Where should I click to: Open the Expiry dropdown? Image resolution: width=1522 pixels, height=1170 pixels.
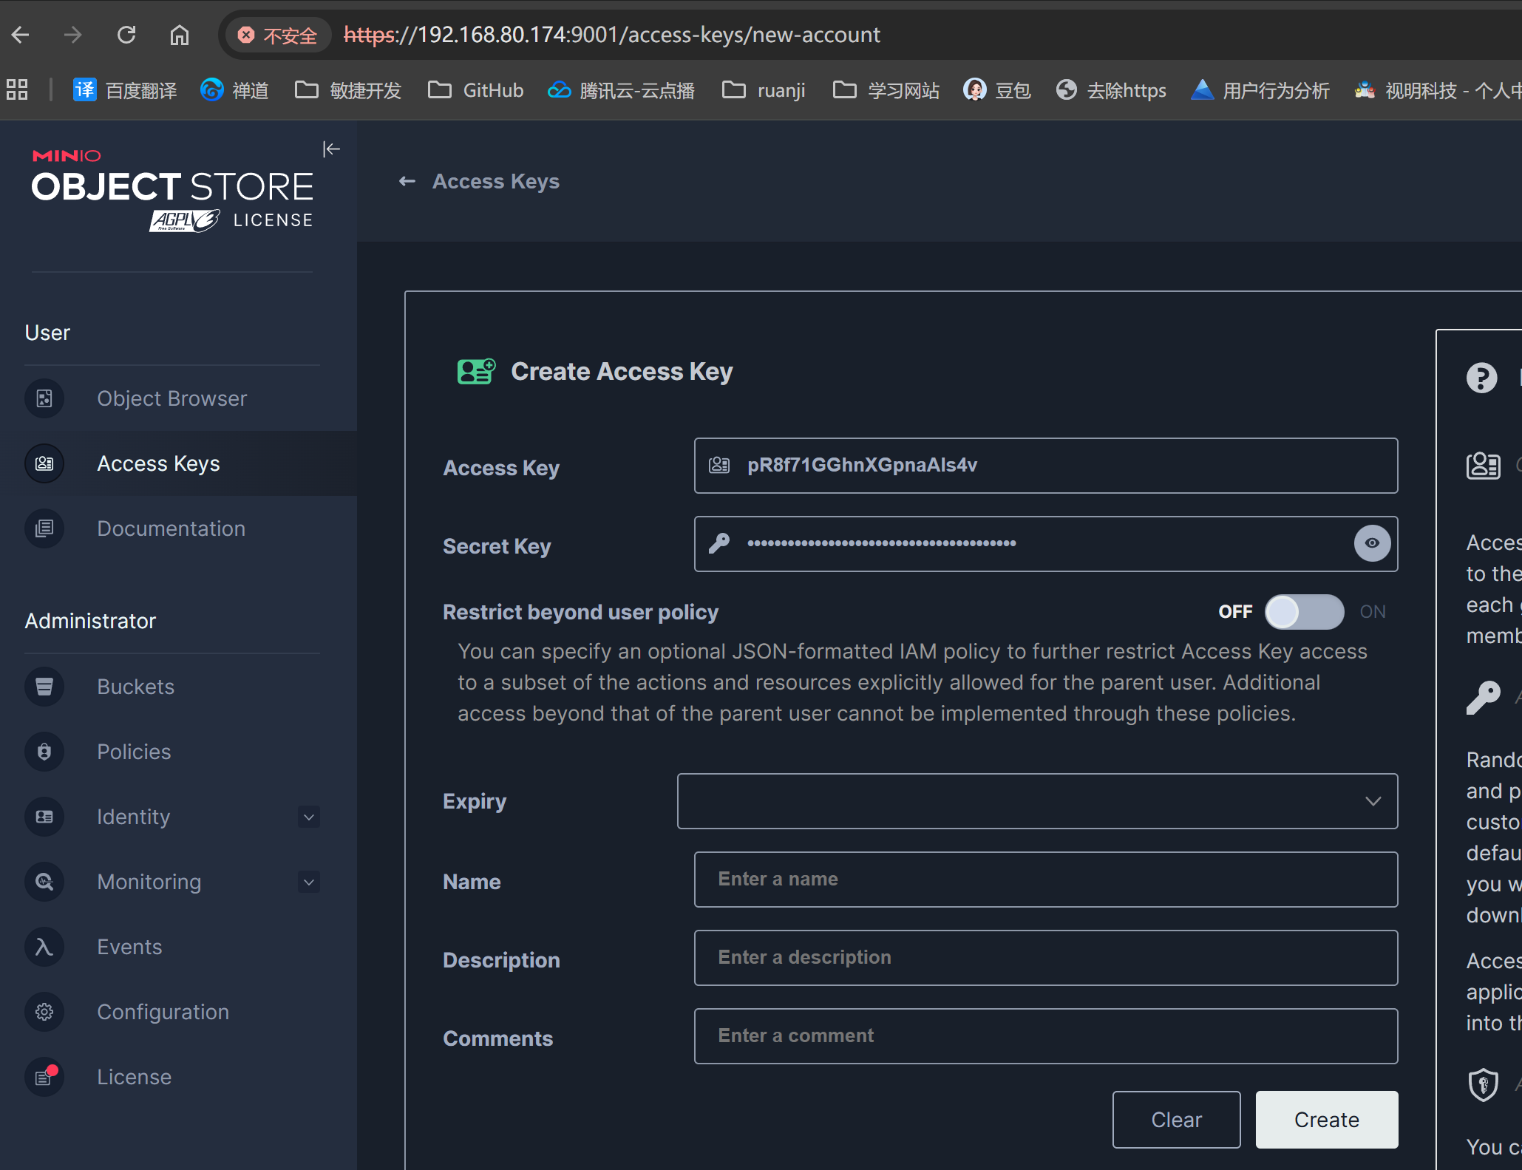1036,801
